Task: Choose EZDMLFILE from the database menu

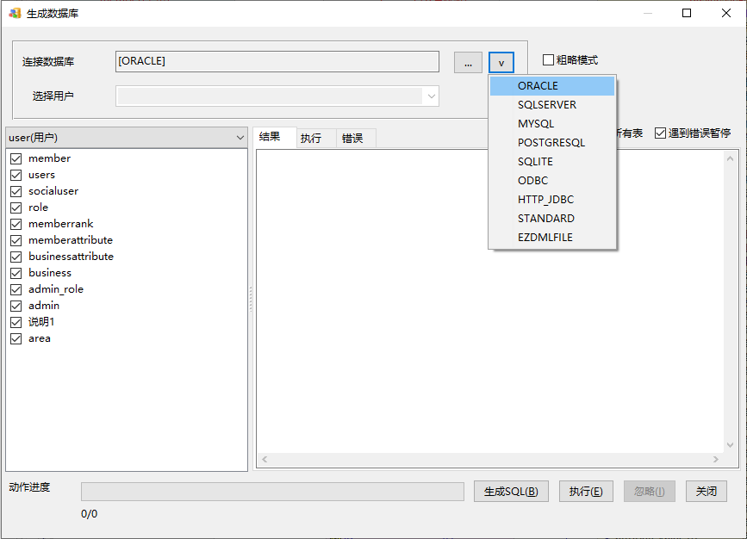Action: coord(552,237)
